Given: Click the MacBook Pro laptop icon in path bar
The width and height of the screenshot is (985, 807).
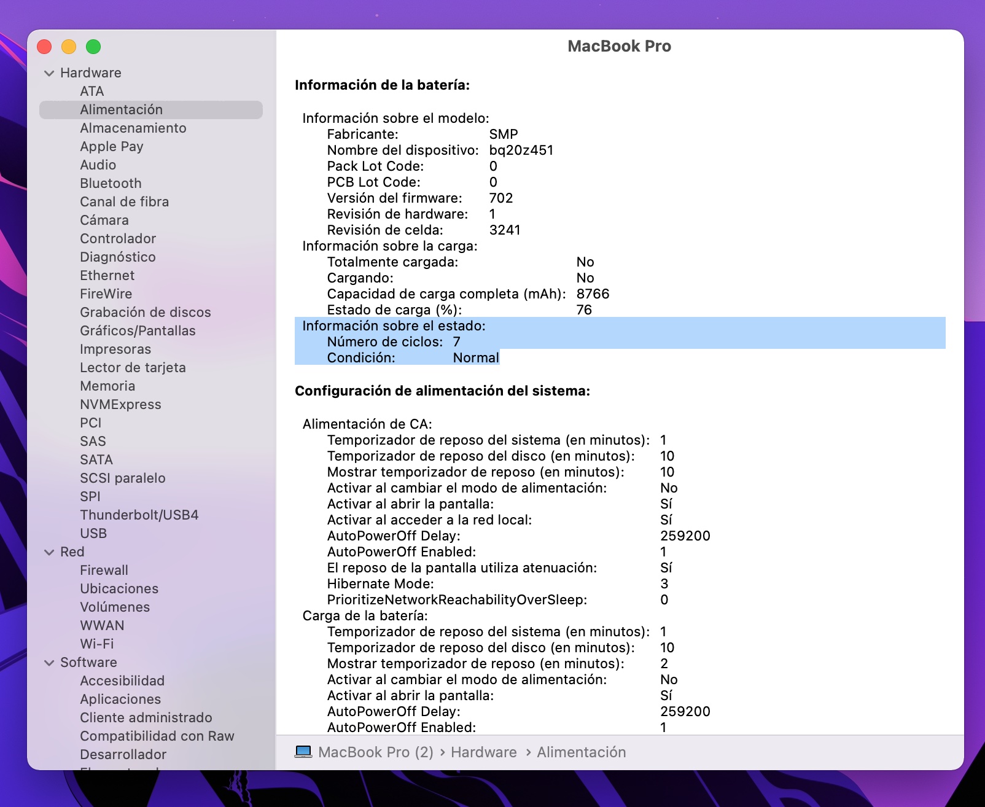Looking at the screenshot, I should tap(303, 752).
